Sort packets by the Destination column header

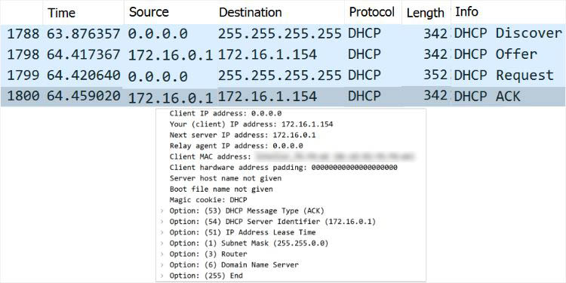pyautogui.click(x=250, y=12)
